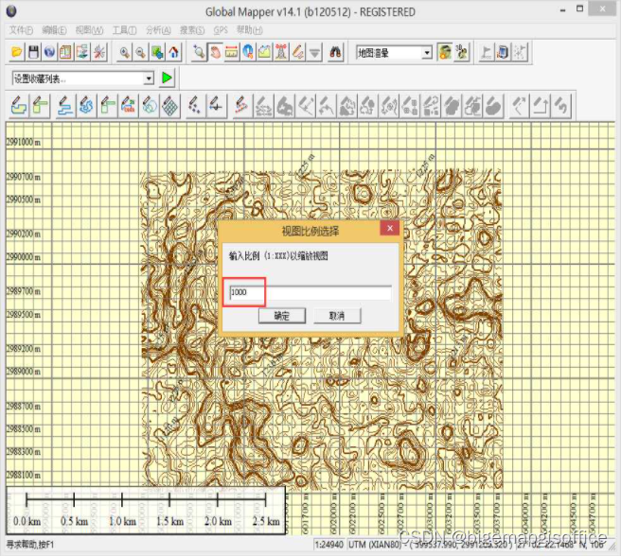
Task: Choose the create range ring icon
Action: click(150, 106)
